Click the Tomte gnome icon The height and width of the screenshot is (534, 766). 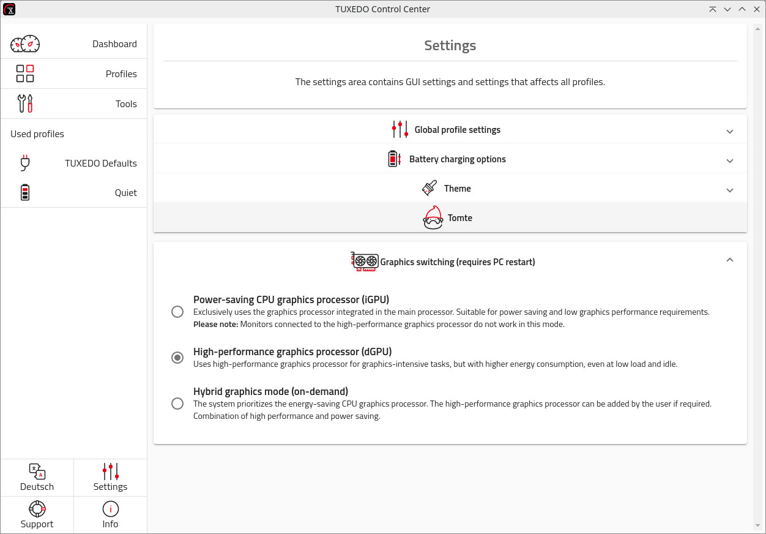click(x=433, y=217)
